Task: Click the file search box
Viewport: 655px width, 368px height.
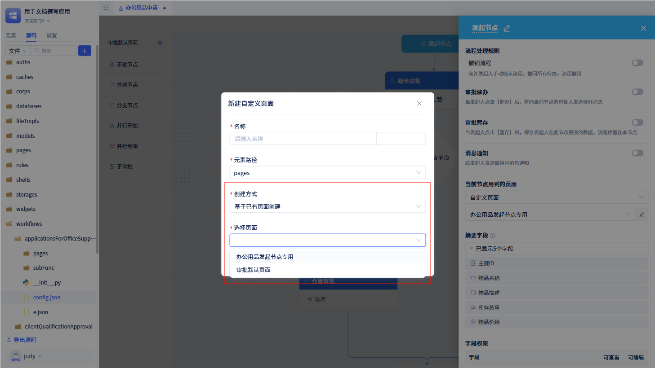Action: coord(54,51)
